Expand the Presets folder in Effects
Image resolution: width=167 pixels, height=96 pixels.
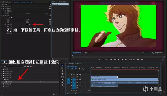pyautogui.click(x=2, y=69)
